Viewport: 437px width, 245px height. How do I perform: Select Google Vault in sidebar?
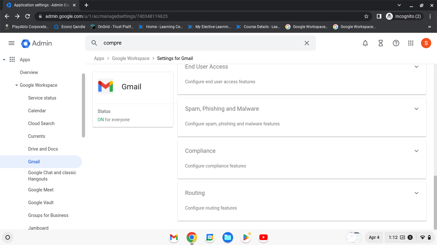coord(41,203)
